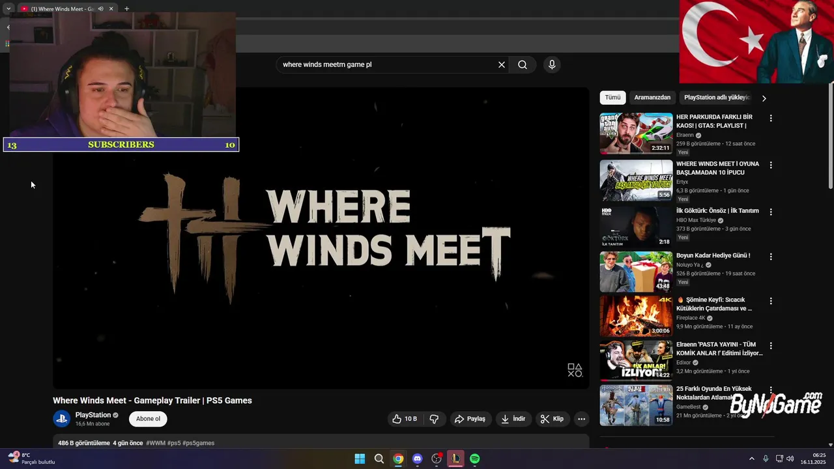Click the #WWM hashtag
Viewport: 834px width, 469px height.
click(x=156, y=443)
